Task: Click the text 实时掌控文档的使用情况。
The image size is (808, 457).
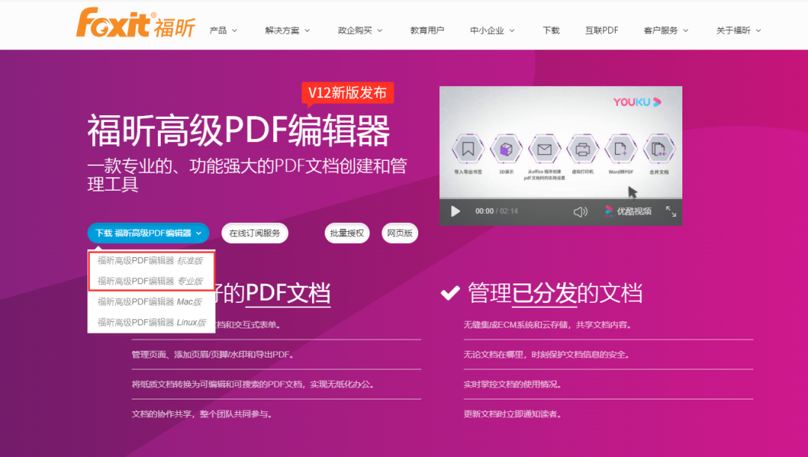Action: click(512, 384)
